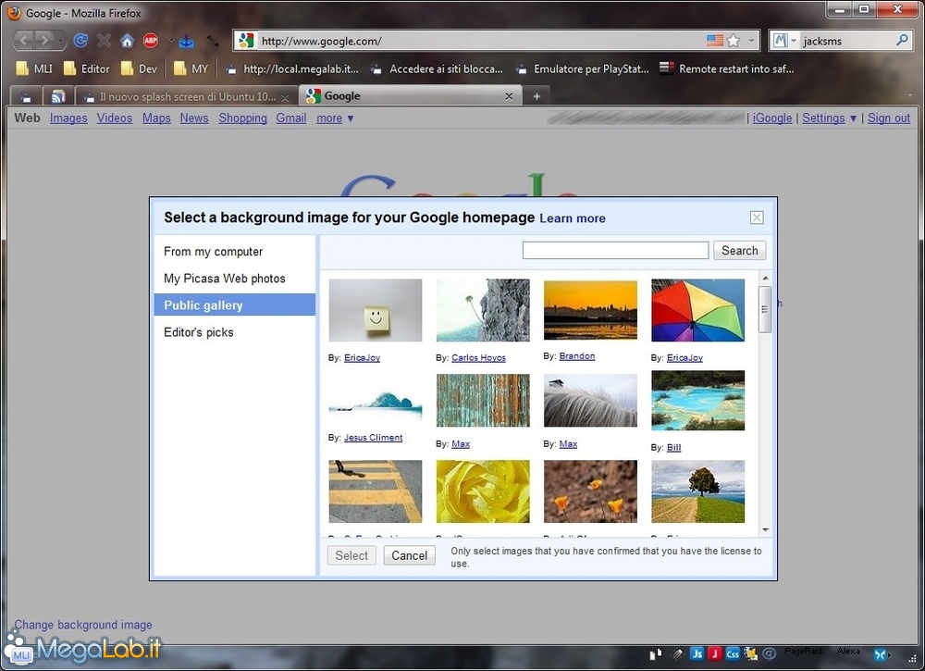Image resolution: width=925 pixels, height=671 pixels.
Task: Click the pencil status bar icon
Action: [678, 653]
